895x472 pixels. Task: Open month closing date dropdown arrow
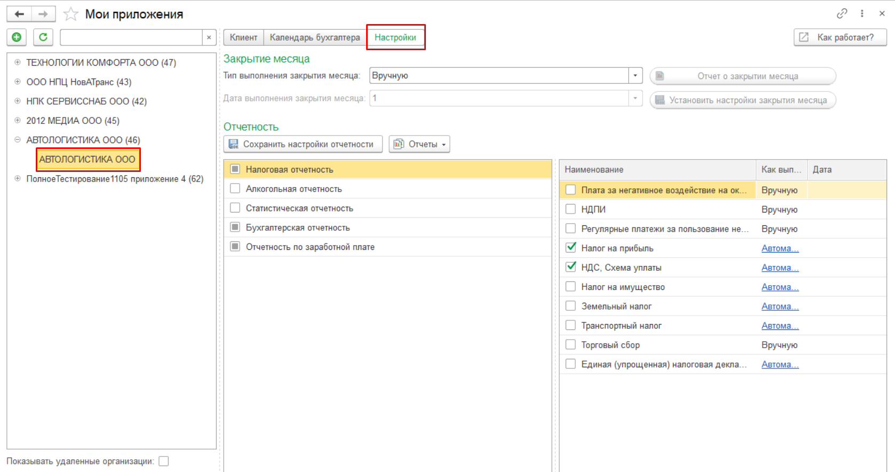(x=635, y=98)
